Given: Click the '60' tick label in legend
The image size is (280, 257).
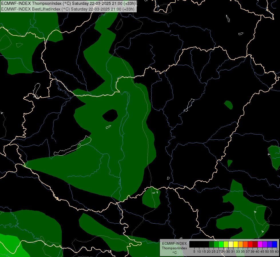Looking at the screenshot, I should (277, 252).
